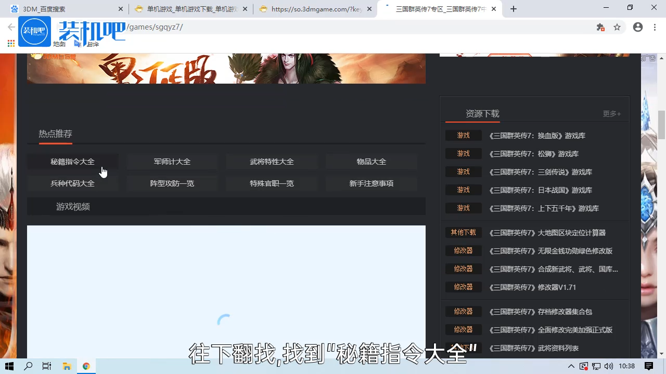Click 更多+ in the 资源下载 panel
This screenshot has width=666, height=374.
coord(611,114)
